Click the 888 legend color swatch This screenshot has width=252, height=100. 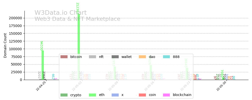pos(167,57)
